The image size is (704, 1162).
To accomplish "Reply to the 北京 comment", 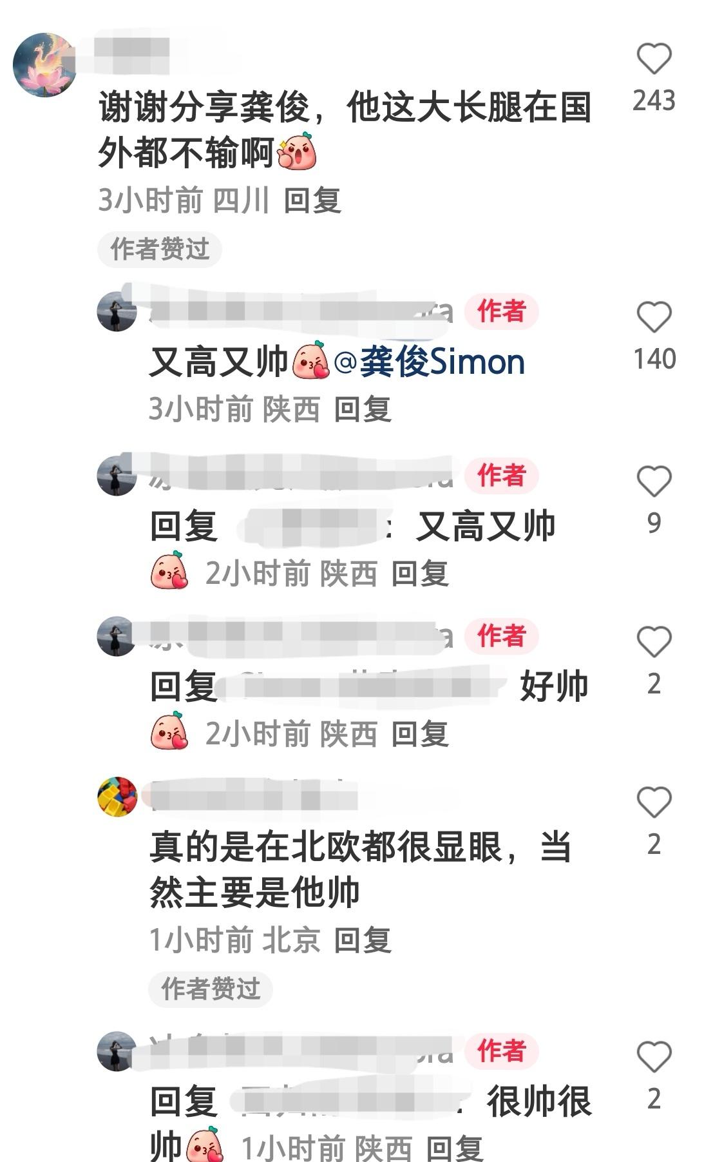I will [363, 940].
